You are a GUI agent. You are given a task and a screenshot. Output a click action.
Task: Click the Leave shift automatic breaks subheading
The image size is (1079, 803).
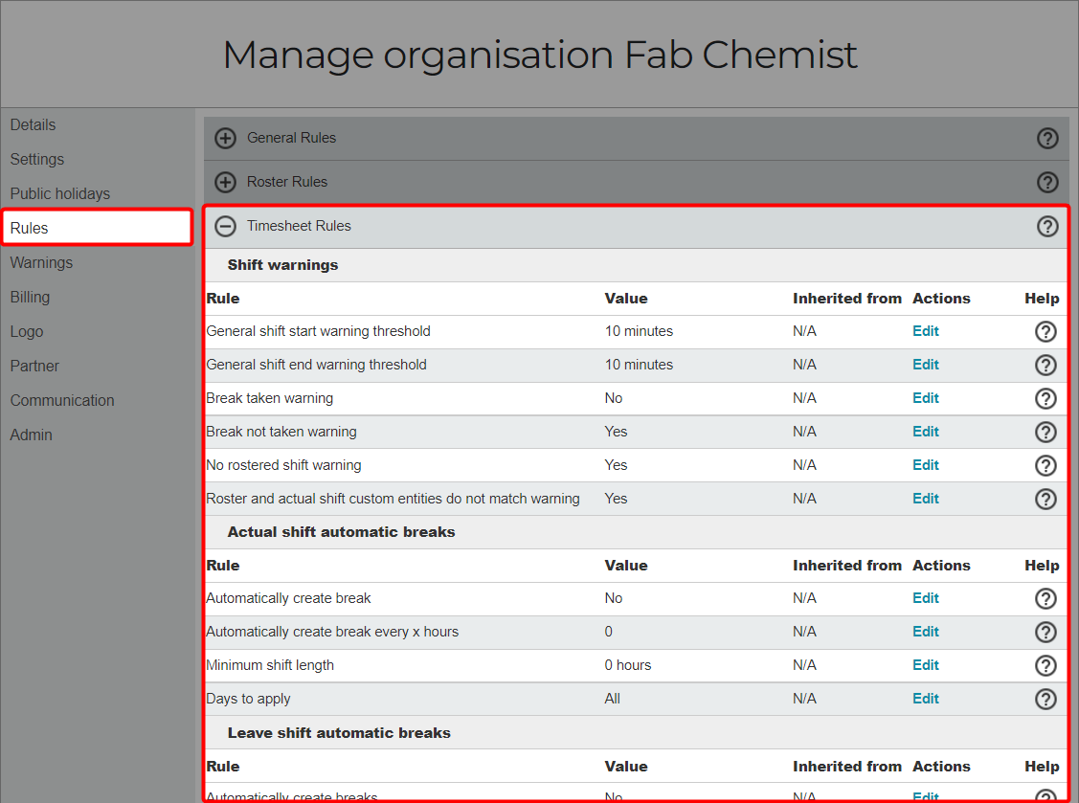(339, 733)
